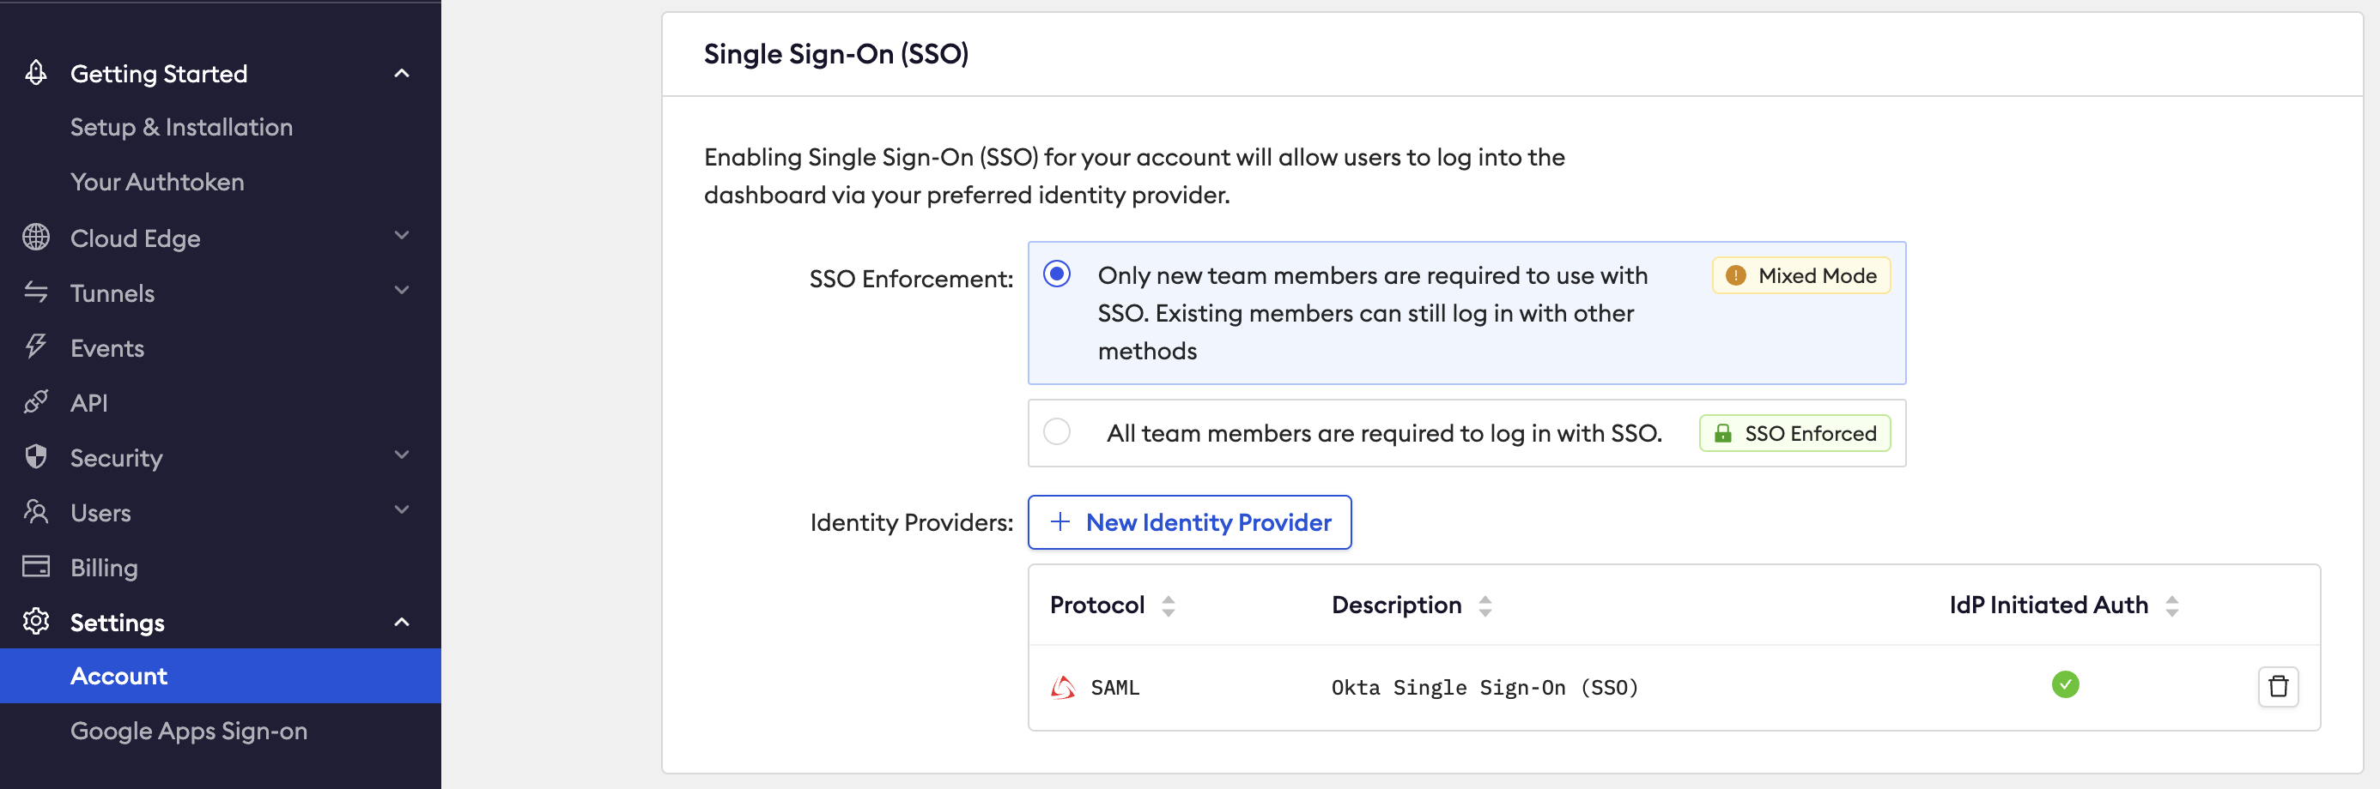Sort the table by Protocol column
This screenshot has height=789, width=2380.
(1167, 605)
